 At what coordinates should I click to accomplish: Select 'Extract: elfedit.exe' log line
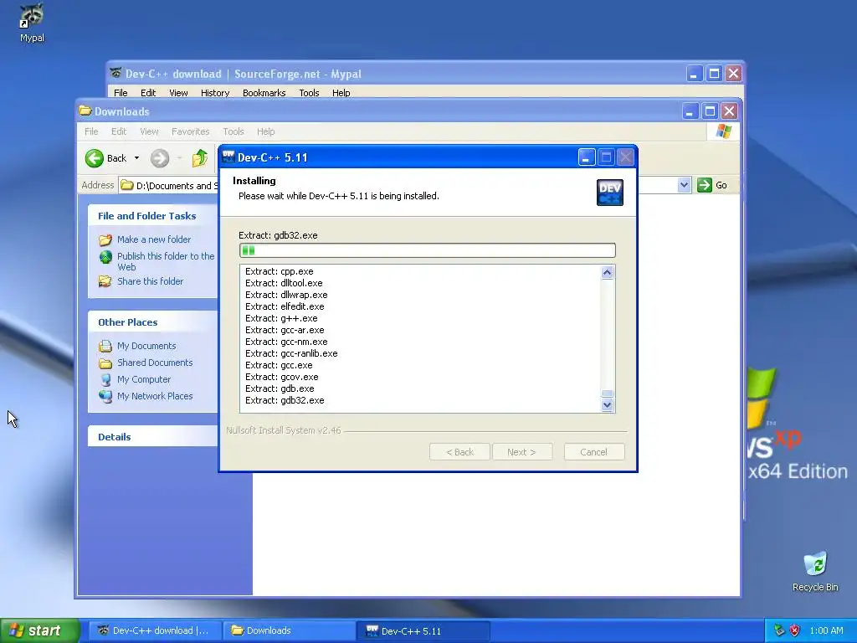[x=285, y=306]
